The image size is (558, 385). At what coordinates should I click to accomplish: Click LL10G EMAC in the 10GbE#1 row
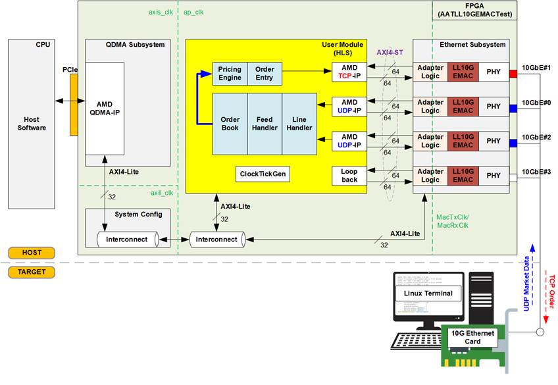point(463,72)
